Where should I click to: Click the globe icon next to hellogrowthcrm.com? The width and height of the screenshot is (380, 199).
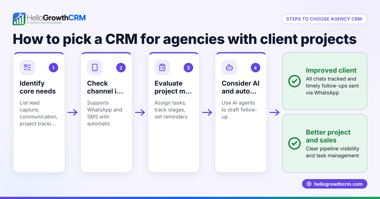pos(309,184)
